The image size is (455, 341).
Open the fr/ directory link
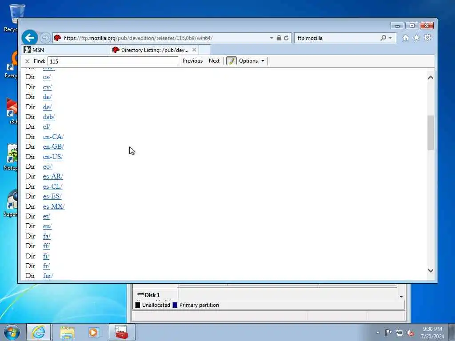pos(46,266)
